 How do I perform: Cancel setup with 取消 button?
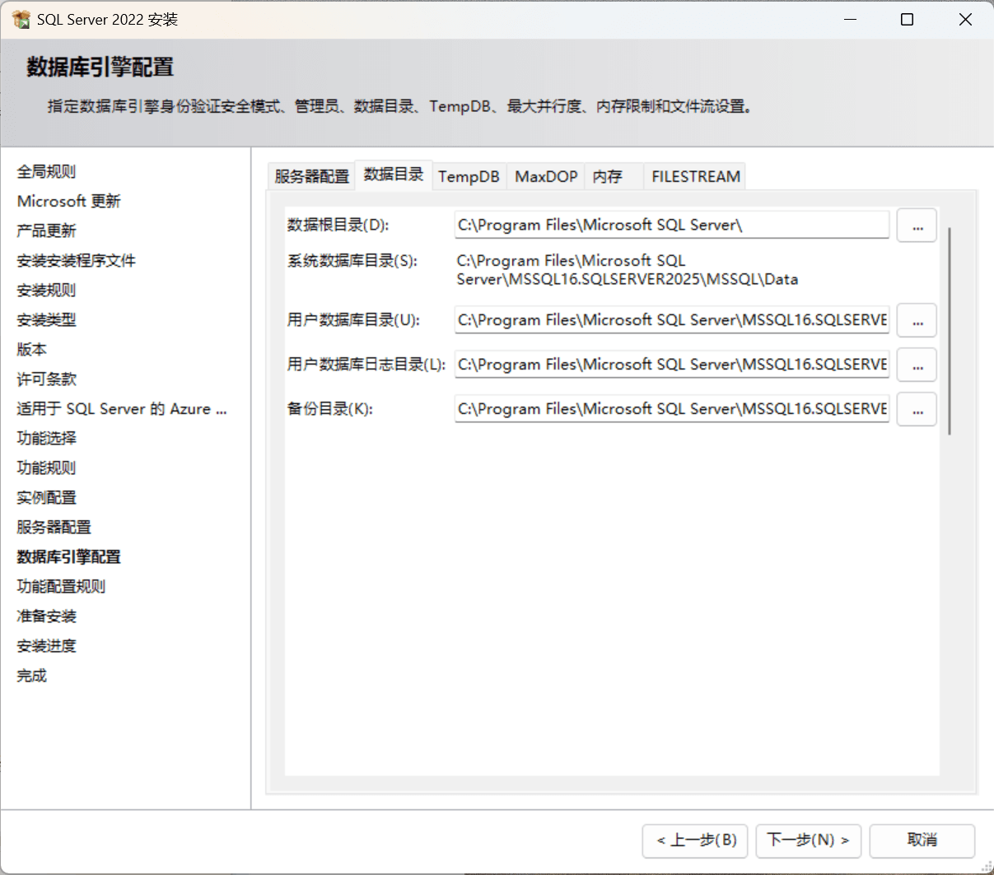click(x=922, y=840)
